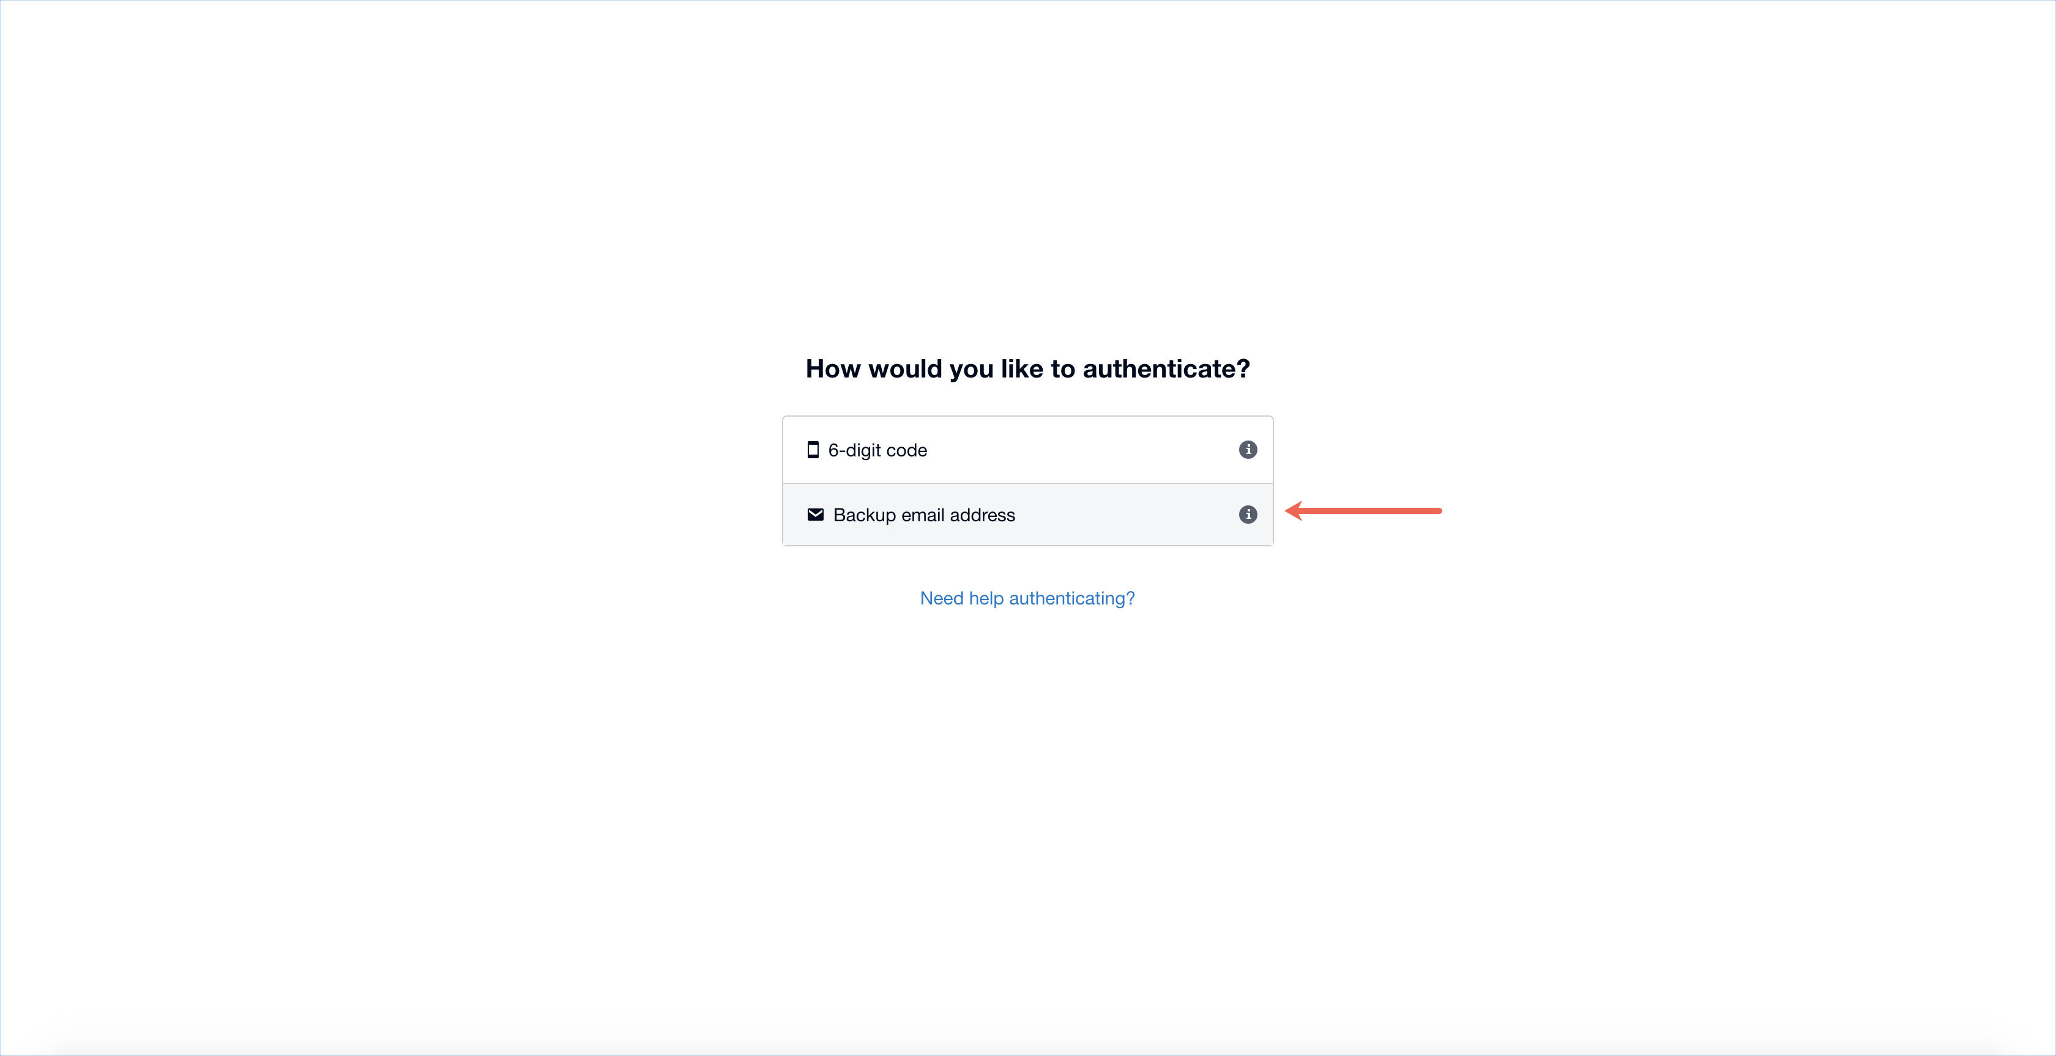Click the word "authenticate?" in the heading

1166,369
